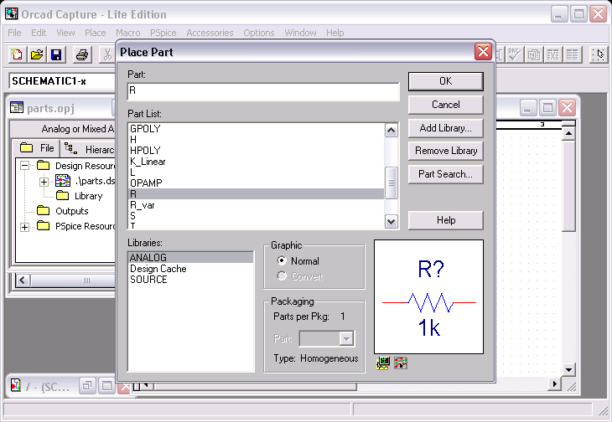Click the Outputs folder icon
612x422 pixels.
click(x=43, y=211)
